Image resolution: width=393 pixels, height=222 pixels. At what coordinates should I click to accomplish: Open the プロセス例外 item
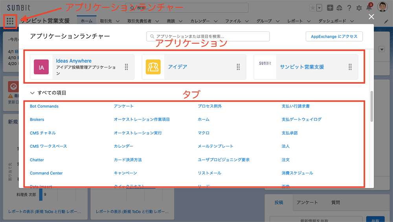pyautogui.click(x=210, y=106)
